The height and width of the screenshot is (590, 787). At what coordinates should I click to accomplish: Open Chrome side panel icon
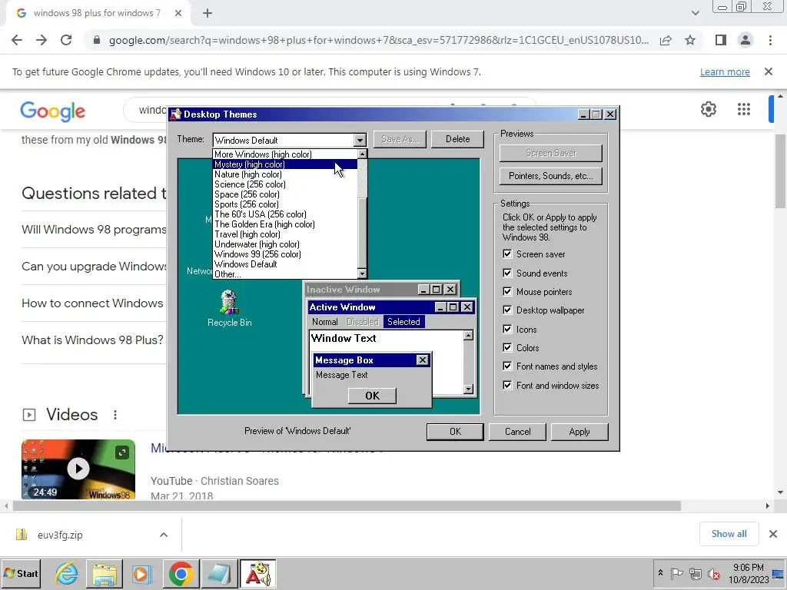pos(721,40)
